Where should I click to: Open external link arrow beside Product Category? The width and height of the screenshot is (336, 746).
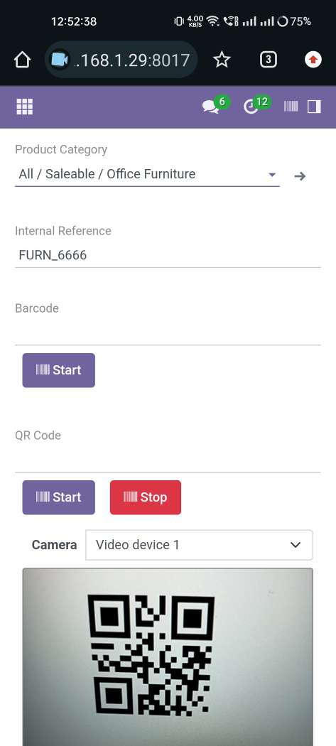(300, 176)
